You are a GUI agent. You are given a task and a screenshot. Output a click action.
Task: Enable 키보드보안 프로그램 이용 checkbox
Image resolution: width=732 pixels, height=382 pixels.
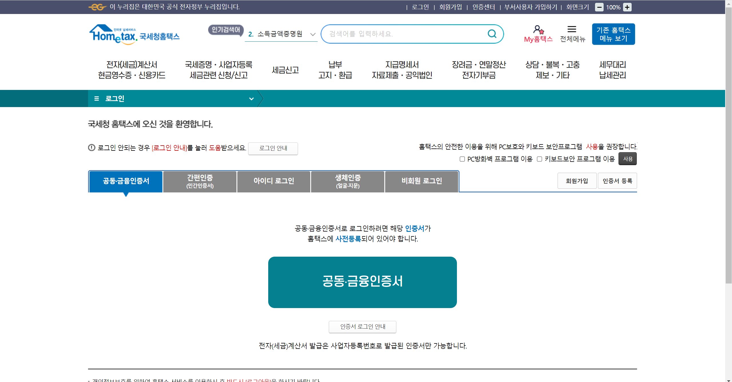tap(539, 159)
